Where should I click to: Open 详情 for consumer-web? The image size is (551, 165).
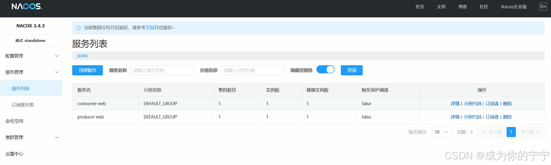[455, 104]
